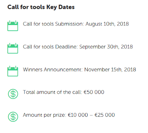148x133 pixels.
Task: Select the 'November 15th, 2018' date text
Action: (110, 70)
